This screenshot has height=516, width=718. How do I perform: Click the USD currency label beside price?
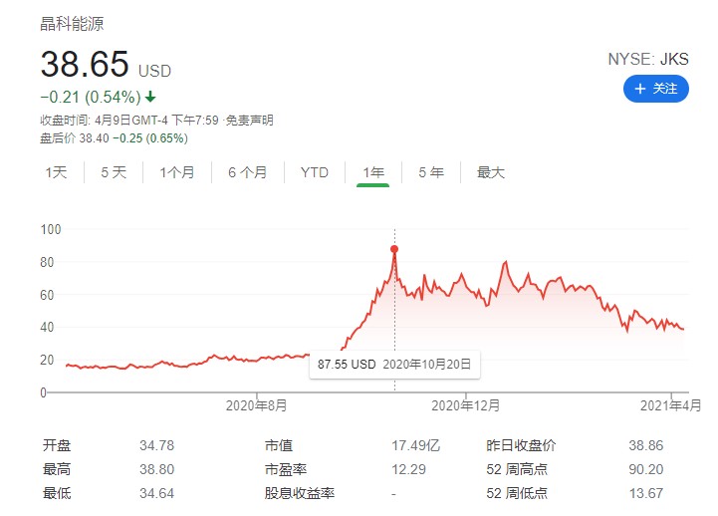[x=154, y=71]
